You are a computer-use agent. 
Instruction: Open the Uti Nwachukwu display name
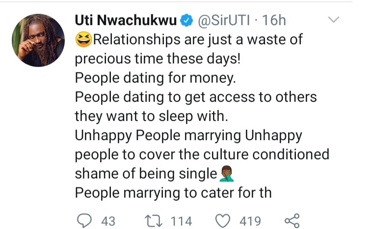[126, 20]
